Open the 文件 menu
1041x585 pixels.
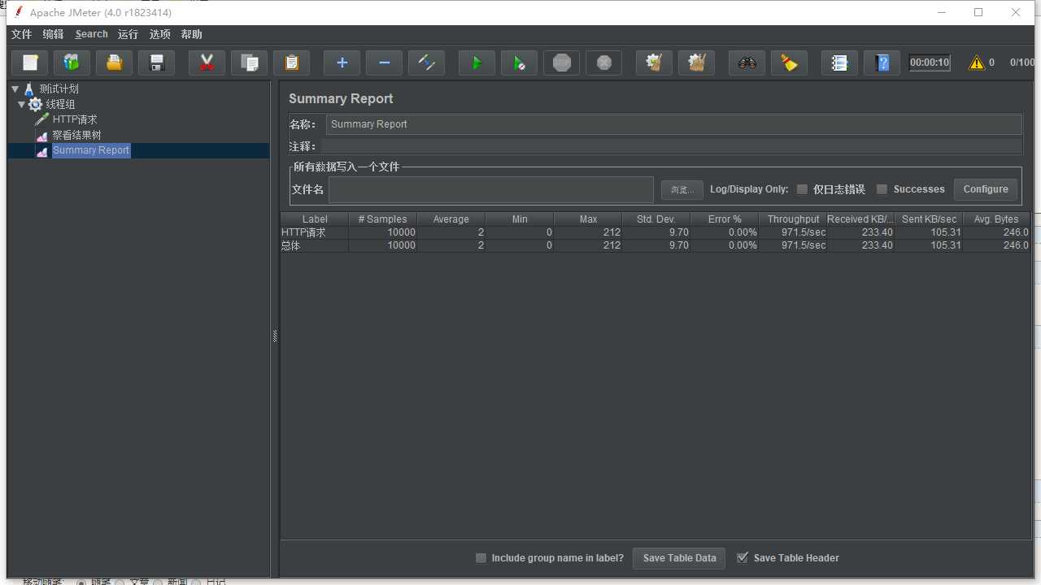click(x=21, y=34)
